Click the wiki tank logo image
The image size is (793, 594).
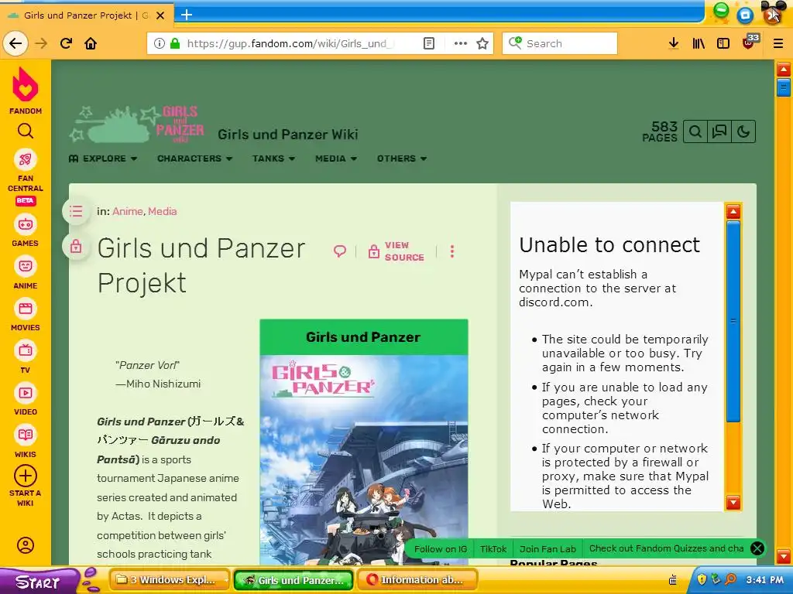[x=137, y=125]
